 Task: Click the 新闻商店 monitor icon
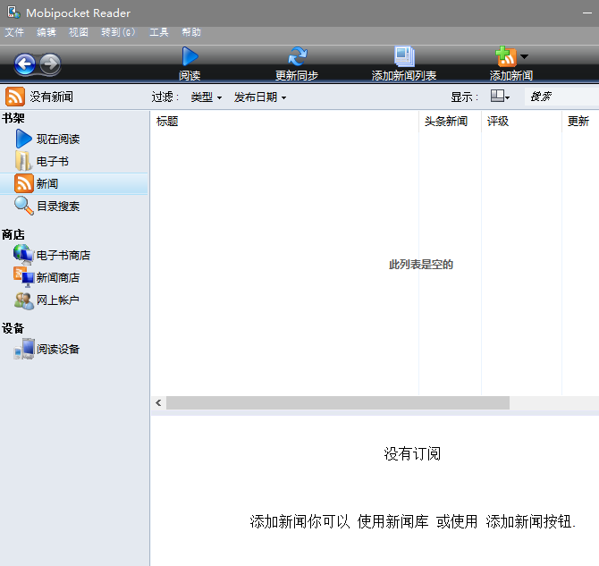[x=23, y=277]
